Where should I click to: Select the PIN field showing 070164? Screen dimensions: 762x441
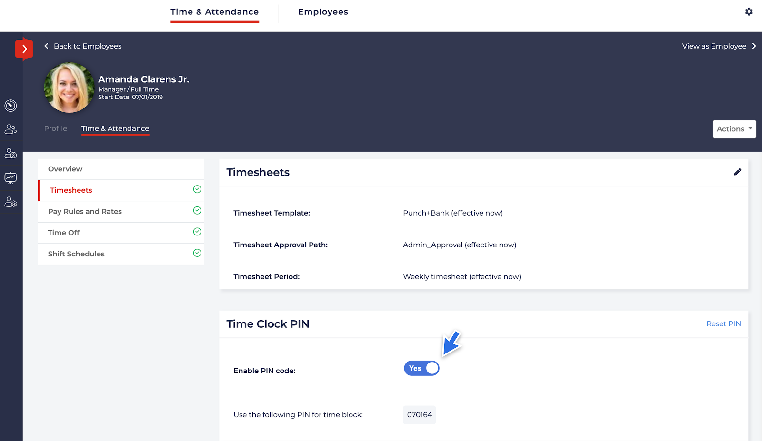click(x=419, y=414)
